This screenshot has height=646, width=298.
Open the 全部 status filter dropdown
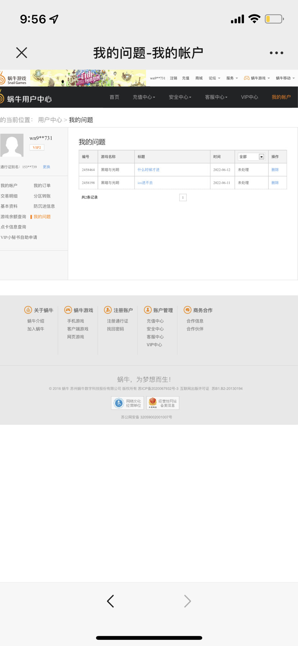coord(251,157)
